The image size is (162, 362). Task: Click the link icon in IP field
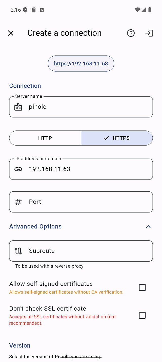(x=18, y=169)
